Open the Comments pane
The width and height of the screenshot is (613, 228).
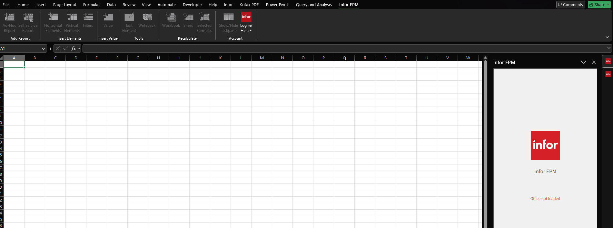pos(570,5)
